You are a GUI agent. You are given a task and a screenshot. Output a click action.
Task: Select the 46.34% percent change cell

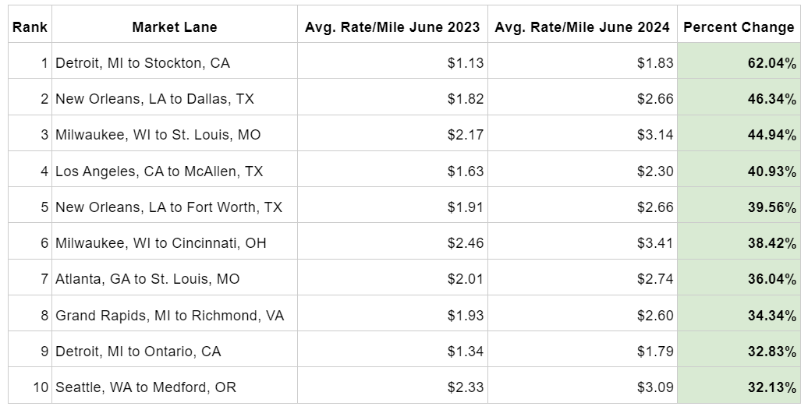pos(739,99)
